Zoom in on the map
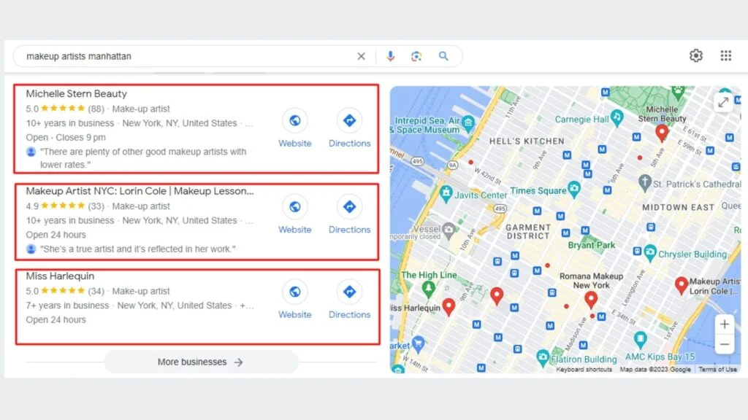Viewport: 748px width, 420px height. click(x=724, y=324)
